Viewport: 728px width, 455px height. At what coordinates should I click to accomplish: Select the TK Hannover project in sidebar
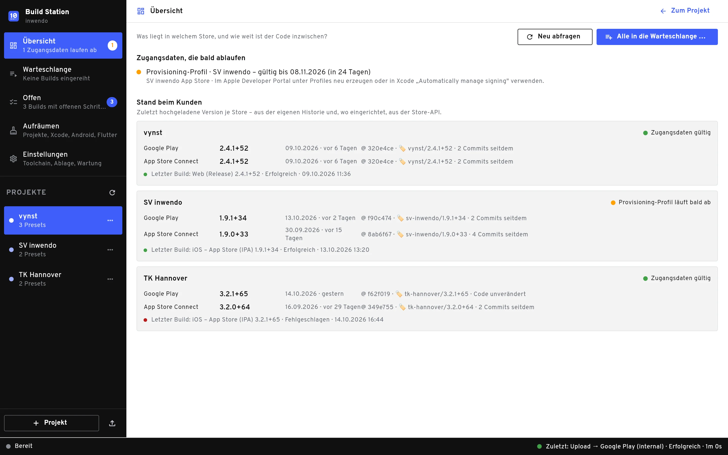[63, 279]
